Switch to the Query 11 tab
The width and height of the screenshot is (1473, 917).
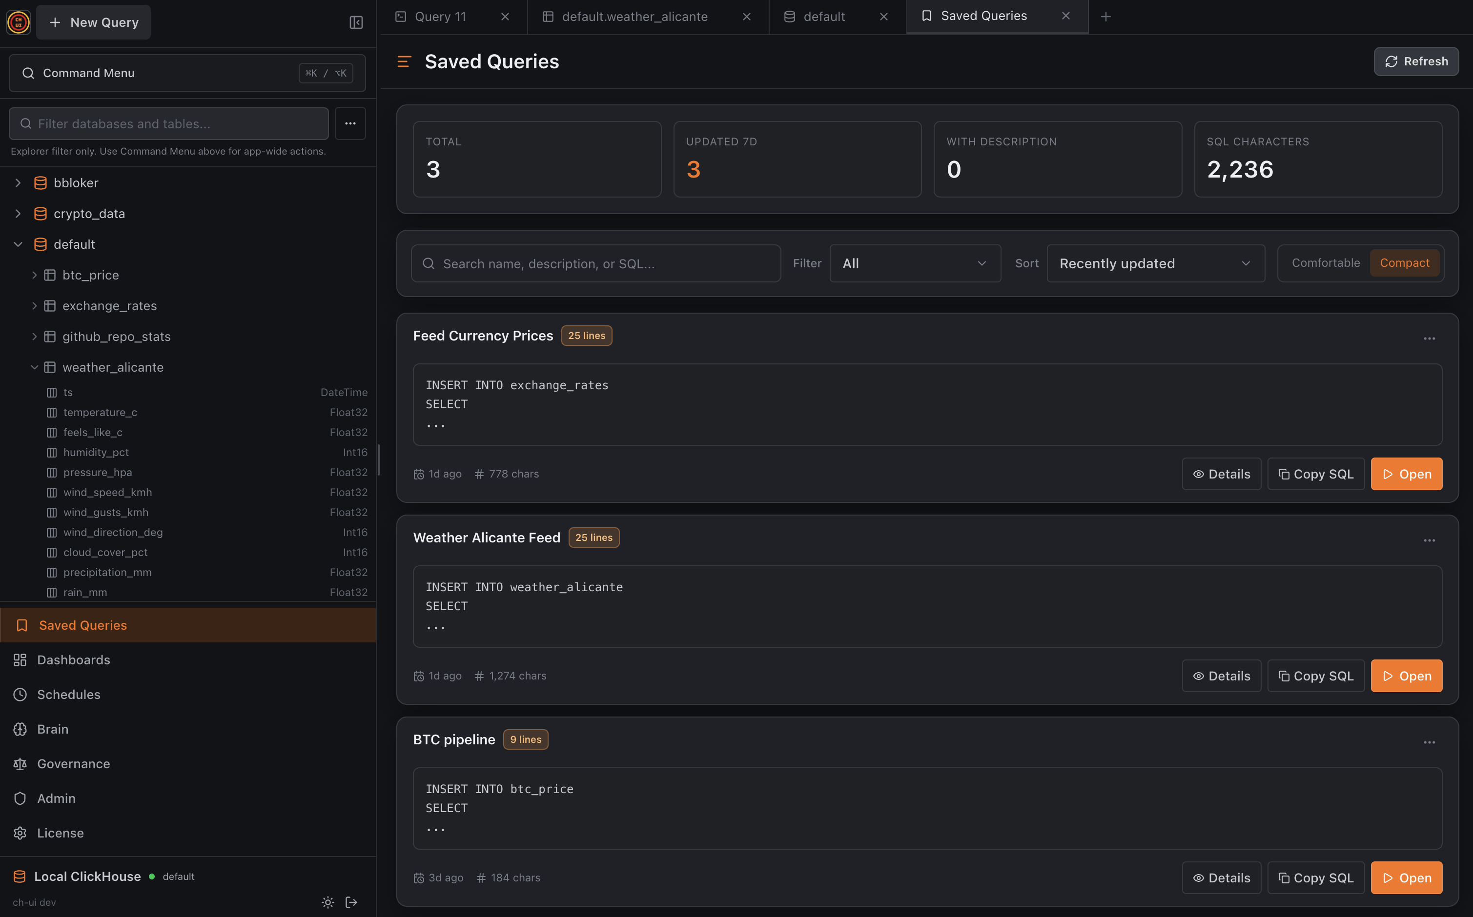click(x=440, y=17)
